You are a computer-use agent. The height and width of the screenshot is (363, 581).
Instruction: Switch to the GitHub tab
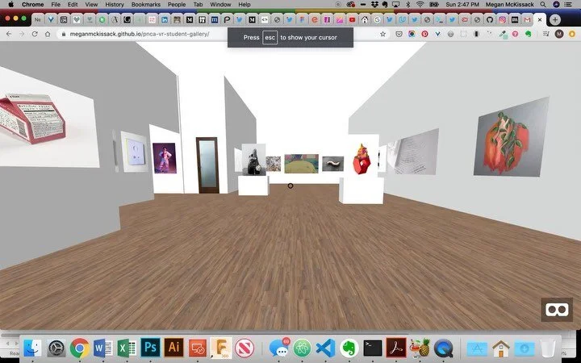coord(490,19)
